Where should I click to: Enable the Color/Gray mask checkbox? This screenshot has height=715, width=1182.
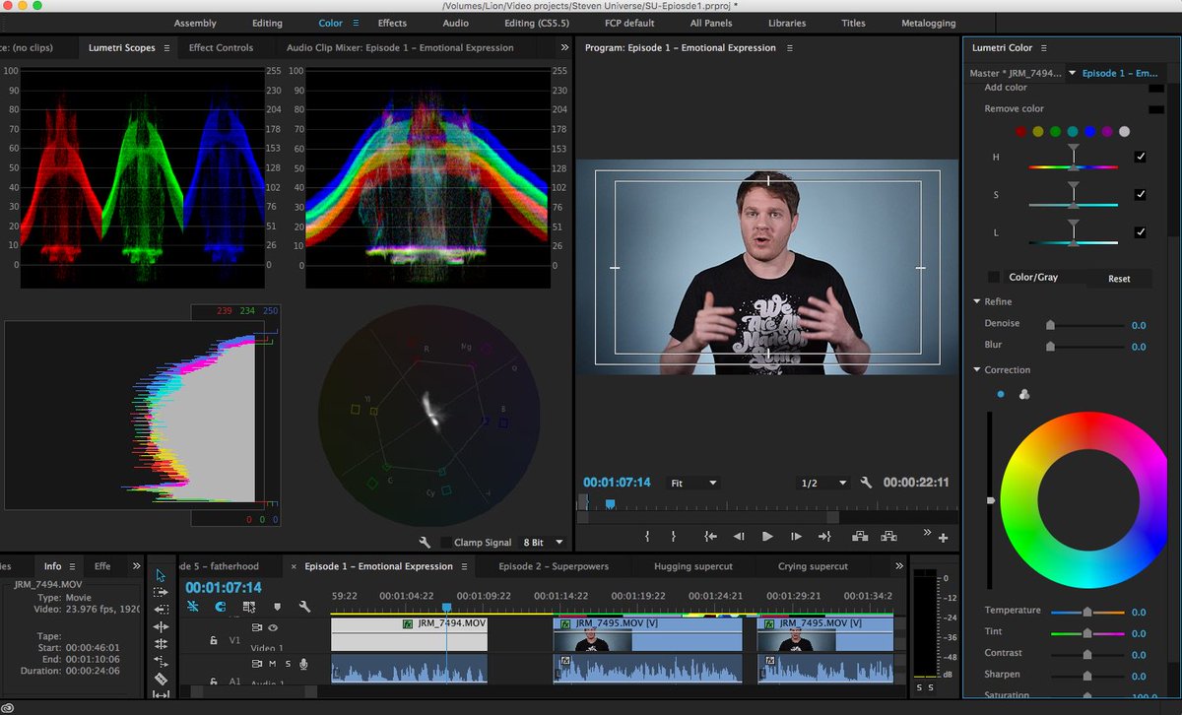(x=994, y=277)
